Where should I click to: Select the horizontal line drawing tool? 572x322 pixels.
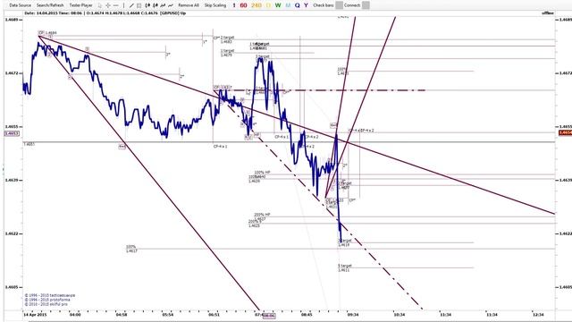tap(116, 5)
